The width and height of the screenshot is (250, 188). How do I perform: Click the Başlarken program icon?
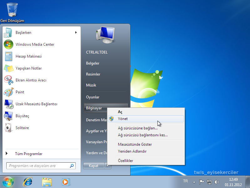(x=8, y=33)
